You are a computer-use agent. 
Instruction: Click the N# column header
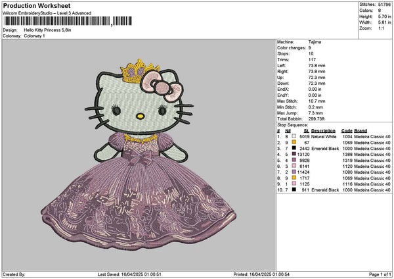288,131
